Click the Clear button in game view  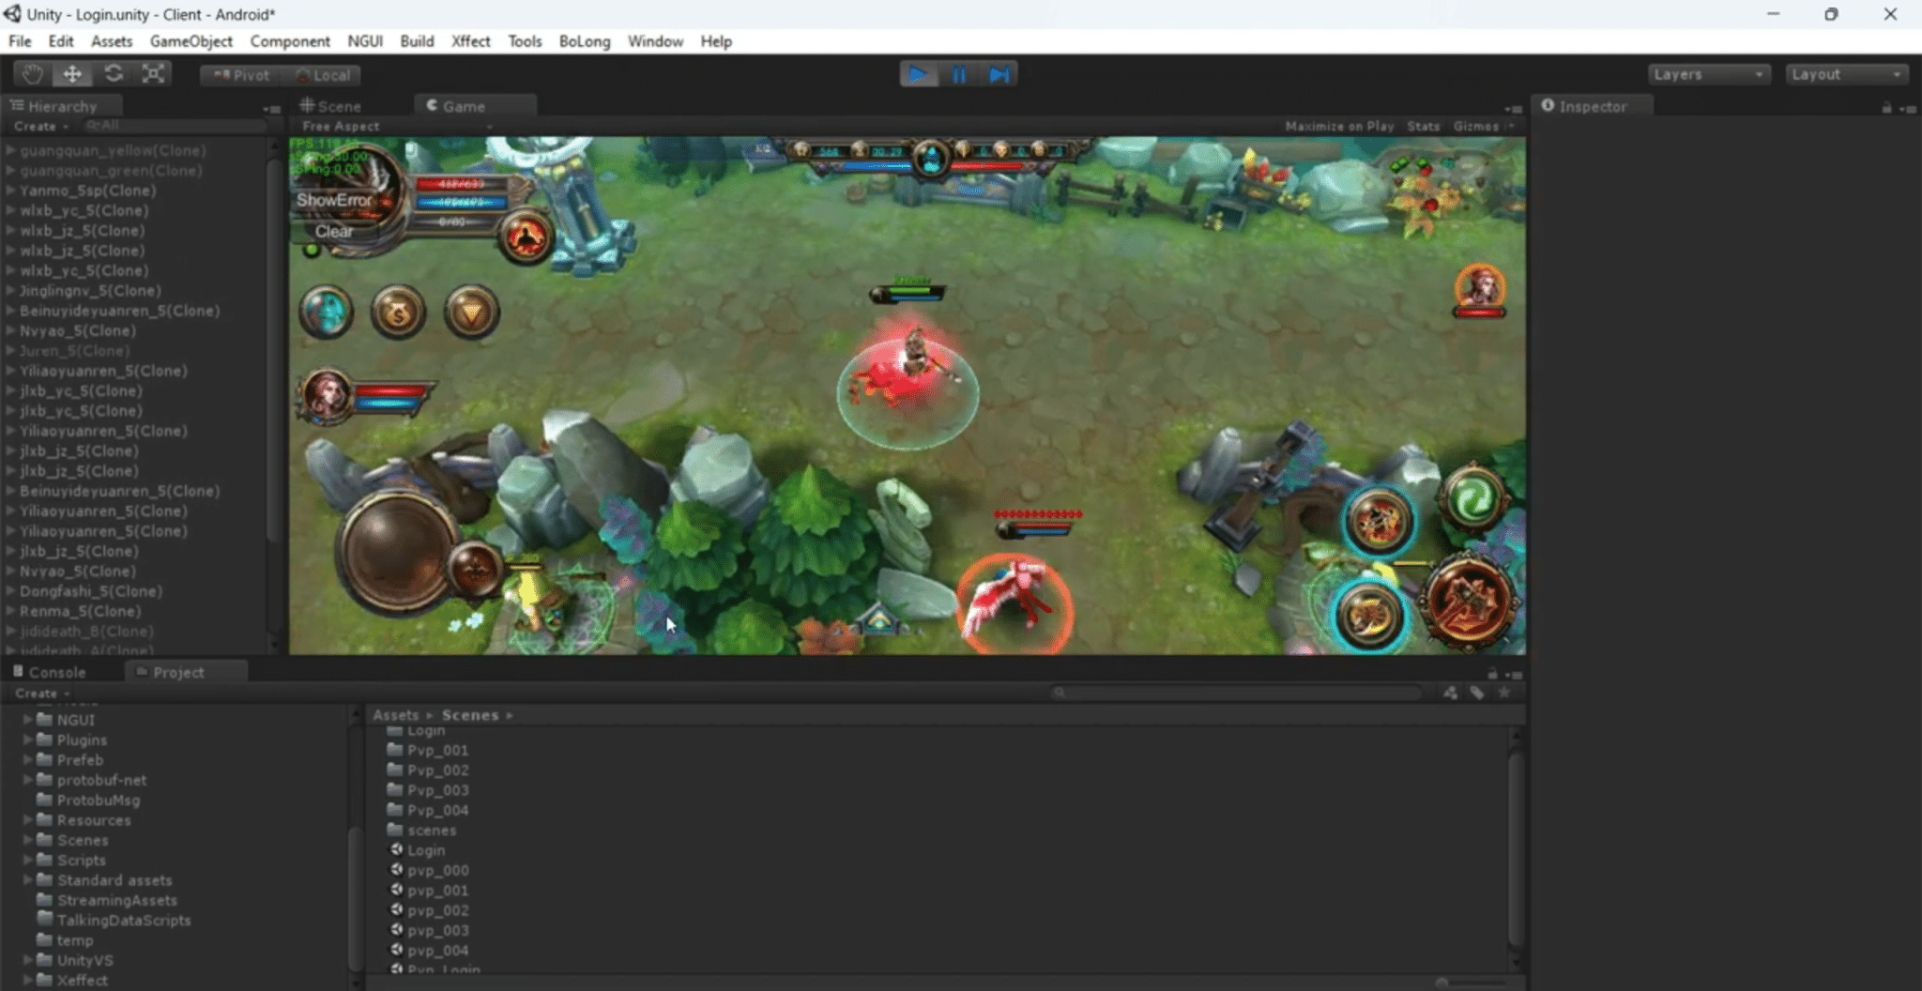pyautogui.click(x=334, y=232)
